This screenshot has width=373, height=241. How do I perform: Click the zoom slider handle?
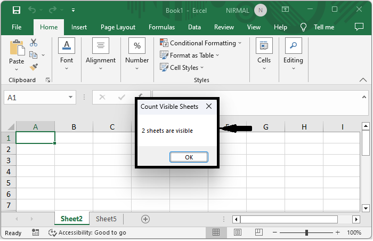point(306,232)
